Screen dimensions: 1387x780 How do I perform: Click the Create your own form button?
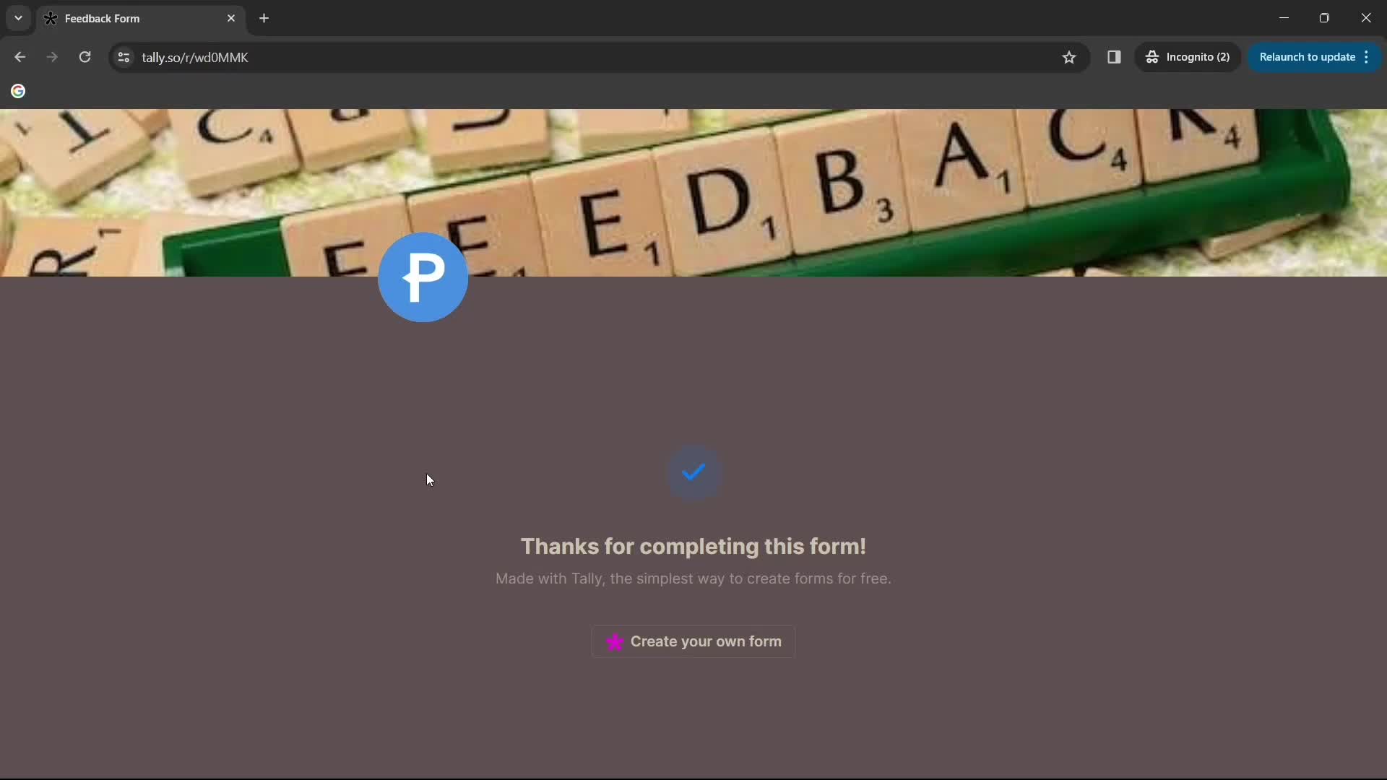693,641
